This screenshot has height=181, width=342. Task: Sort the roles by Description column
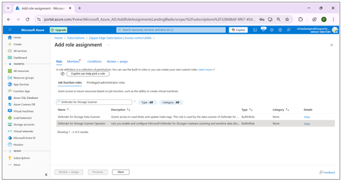click(121, 110)
